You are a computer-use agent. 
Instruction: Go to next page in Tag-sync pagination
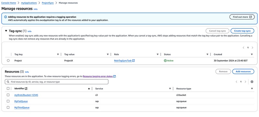click(x=252, y=48)
